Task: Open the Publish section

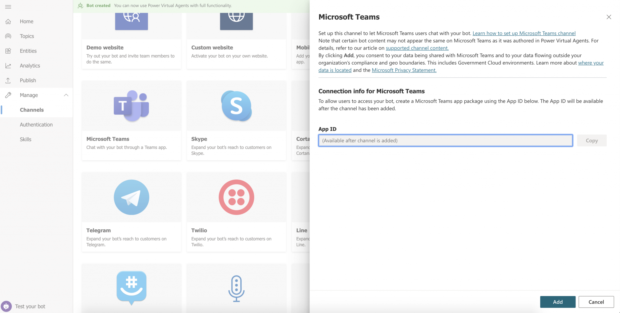Action: tap(28, 80)
